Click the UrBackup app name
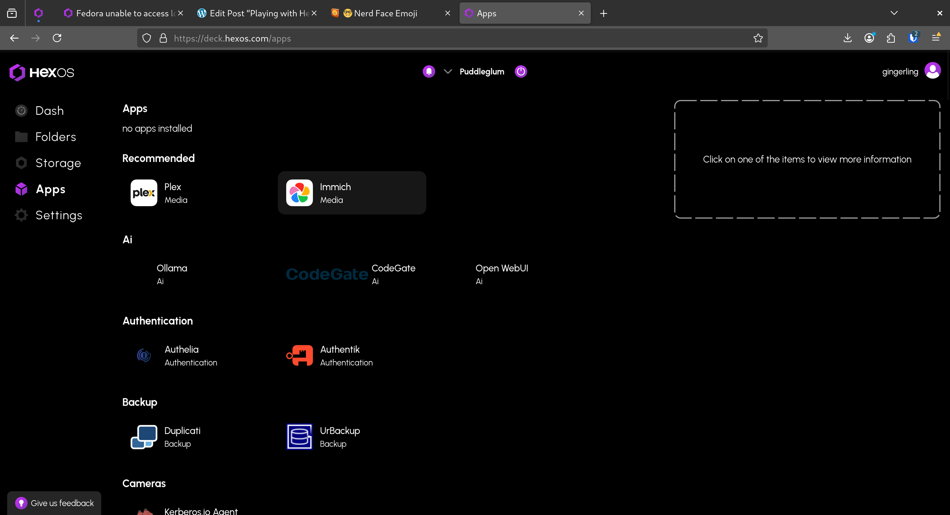This screenshot has height=515, width=950. [340, 430]
